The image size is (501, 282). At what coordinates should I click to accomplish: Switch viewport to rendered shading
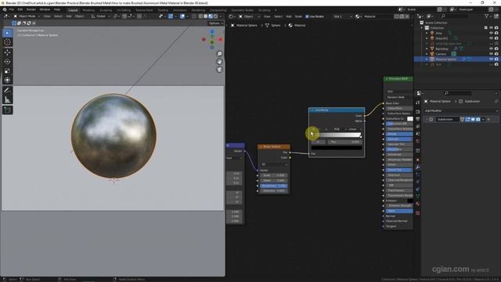216,16
